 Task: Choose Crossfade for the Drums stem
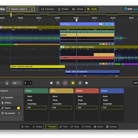(x=32, y=104)
